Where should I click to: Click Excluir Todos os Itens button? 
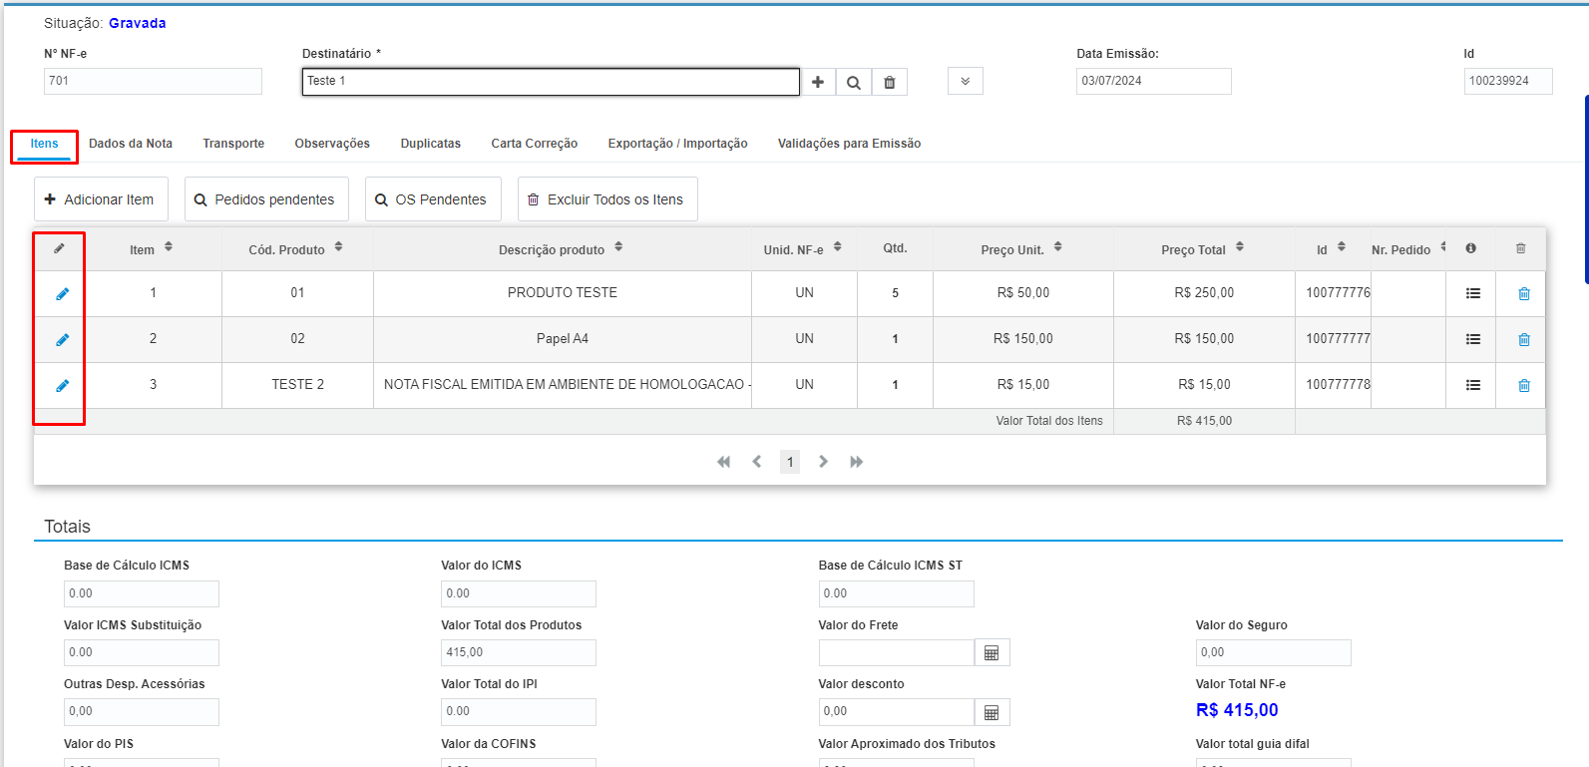click(x=607, y=199)
